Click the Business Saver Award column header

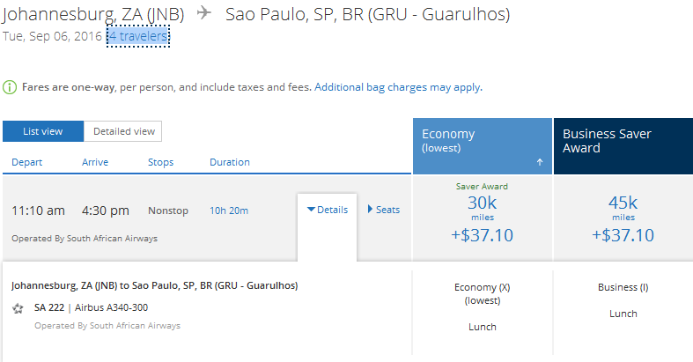pyautogui.click(x=623, y=141)
